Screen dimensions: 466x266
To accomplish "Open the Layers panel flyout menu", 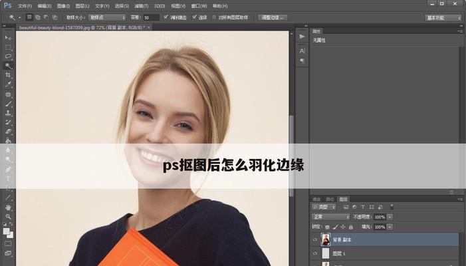I will (x=459, y=199).
